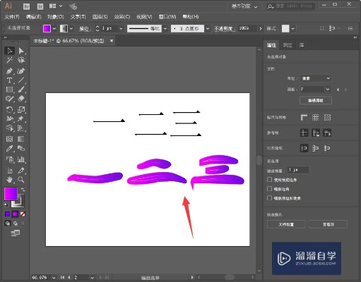Toggle rulers in Properties panel
Image resolution: width=361 pixels, height=282 pixels.
(x=304, y=117)
